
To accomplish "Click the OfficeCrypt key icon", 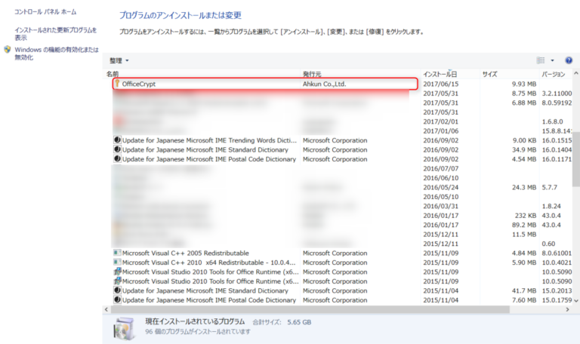I will (x=117, y=84).
